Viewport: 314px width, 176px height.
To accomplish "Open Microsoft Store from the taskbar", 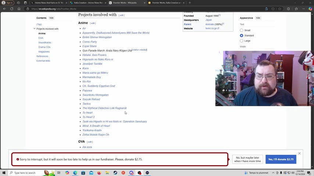I will click(83, 173).
